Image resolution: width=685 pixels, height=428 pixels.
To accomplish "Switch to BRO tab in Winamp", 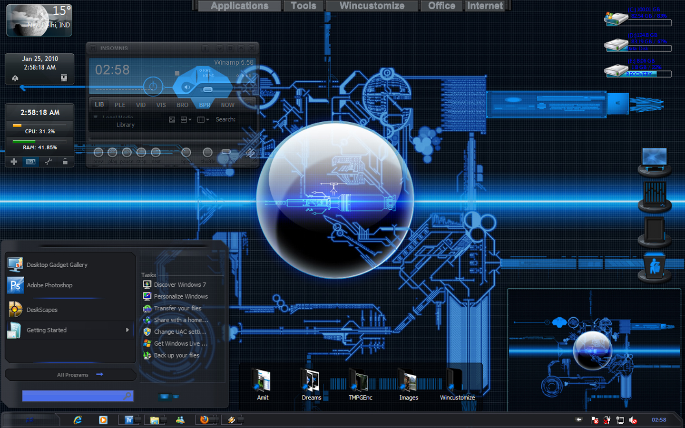I will 183,105.
